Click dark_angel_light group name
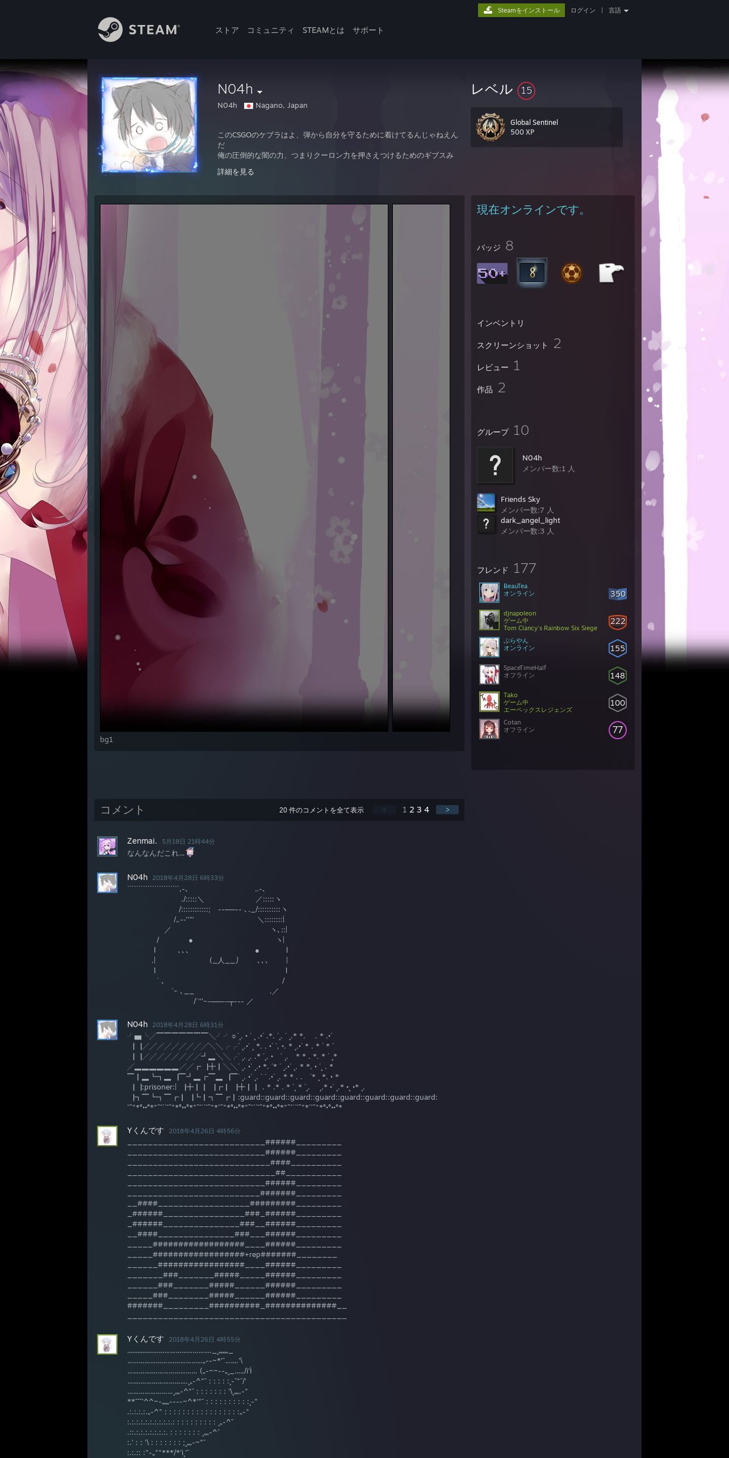Viewport: 729px width, 1458px height. [530, 520]
